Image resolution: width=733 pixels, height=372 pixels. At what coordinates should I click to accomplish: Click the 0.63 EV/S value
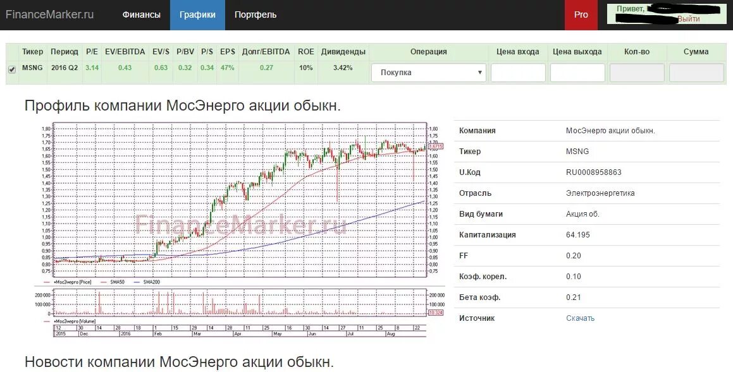pyautogui.click(x=161, y=68)
